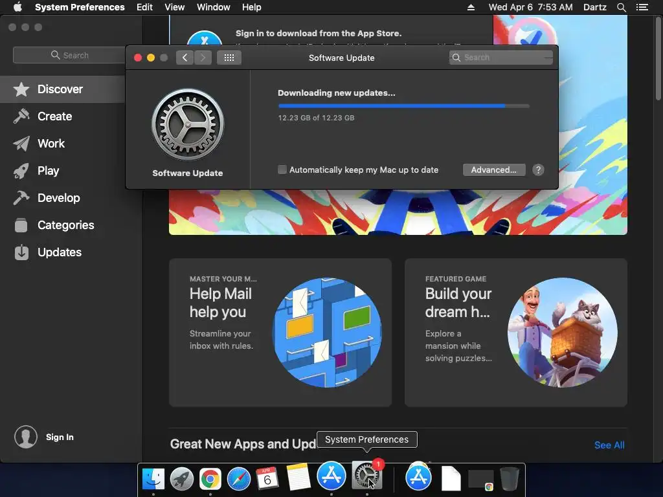The width and height of the screenshot is (663, 497).
Task: Launch Safari from the Dock
Action: 239,478
